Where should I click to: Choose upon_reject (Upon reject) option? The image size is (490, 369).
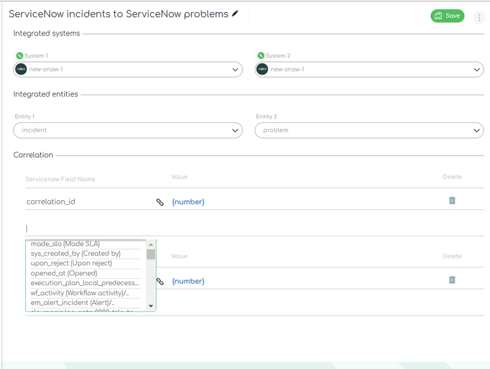click(x=86, y=263)
